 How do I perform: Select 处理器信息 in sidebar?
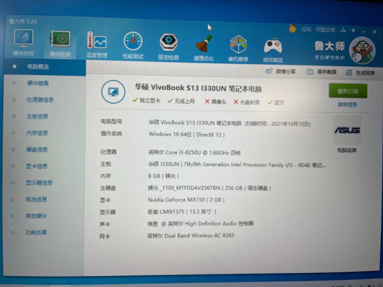click(40, 100)
